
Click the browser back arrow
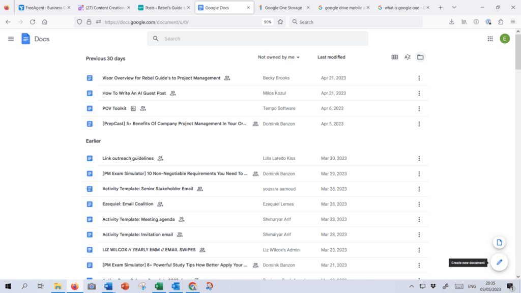8,22
